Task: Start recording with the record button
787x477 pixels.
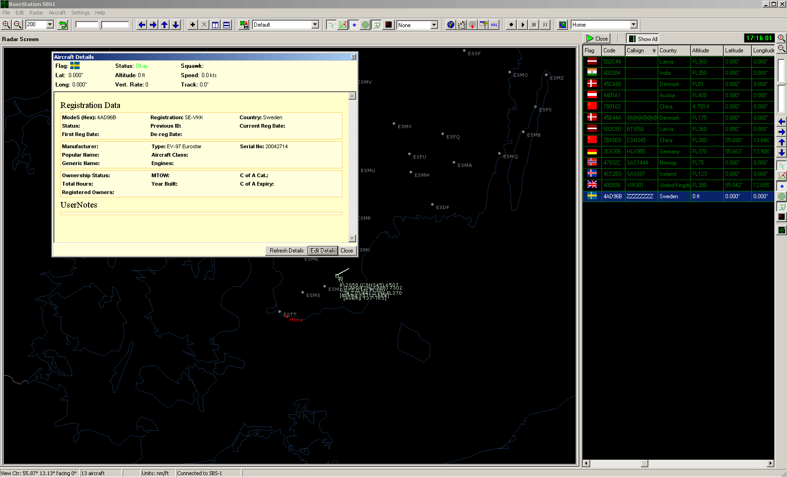Action: 511,25
